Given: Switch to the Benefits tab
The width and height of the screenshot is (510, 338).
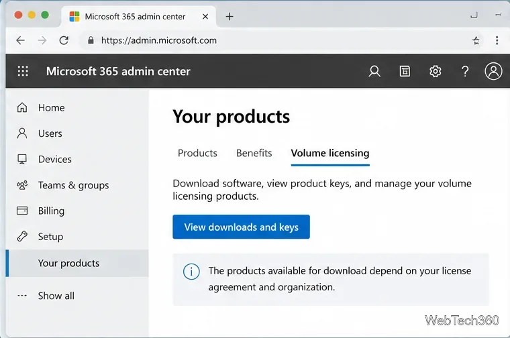Looking at the screenshot, I should click(254, 153).
